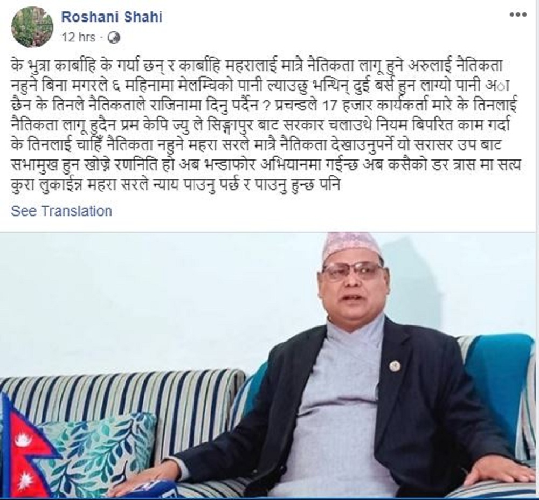Open the post options three-dot menu
Viewport: 539px width, 500px height.
pos(517,15)
